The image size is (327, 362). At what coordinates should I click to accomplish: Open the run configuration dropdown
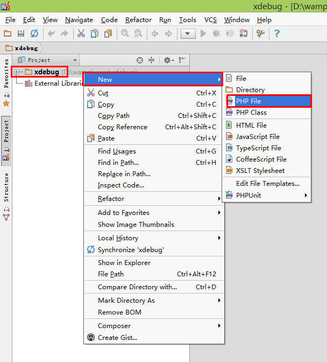pos(188,34)
